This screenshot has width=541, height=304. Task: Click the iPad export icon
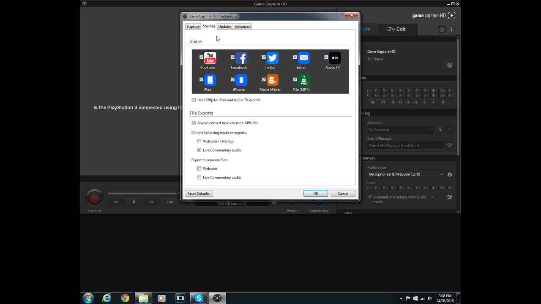210,80
